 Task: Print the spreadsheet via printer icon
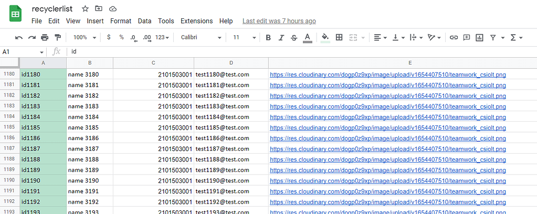pyautogui.click(x=45, y=38)
